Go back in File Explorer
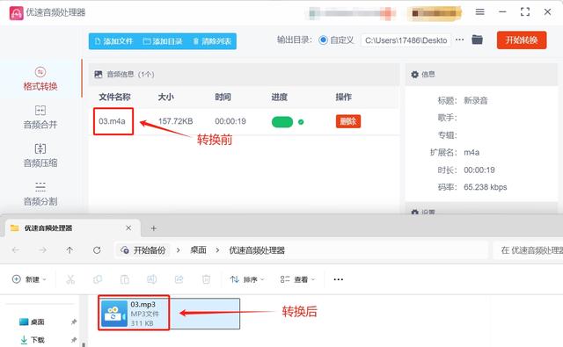Screen dimensions: 563x347 click(16, 249)
